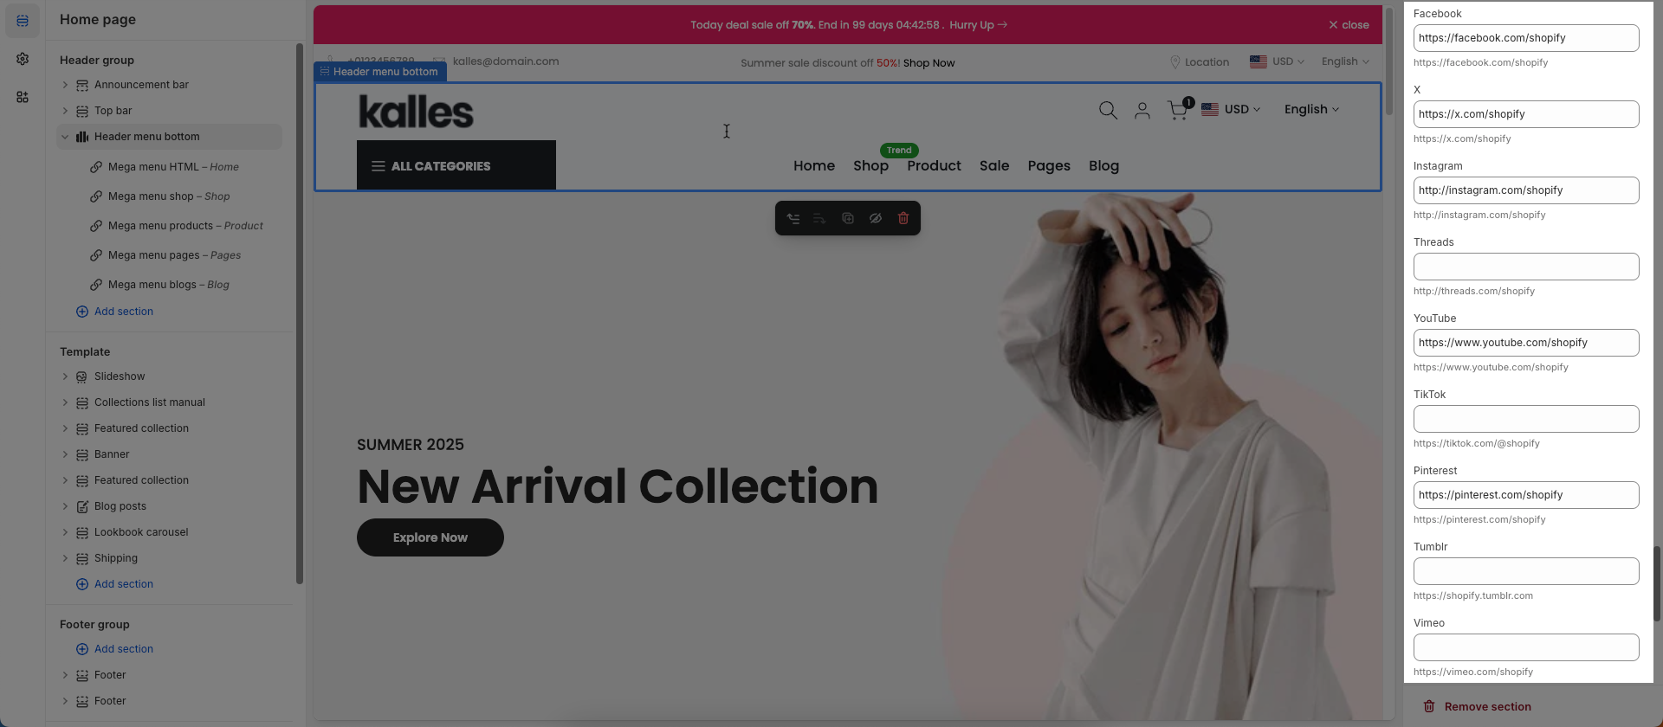The image size is (1663, 727).
Task: Expand the Top bar section
Action: pyautogui.click(x=65, y=111)
